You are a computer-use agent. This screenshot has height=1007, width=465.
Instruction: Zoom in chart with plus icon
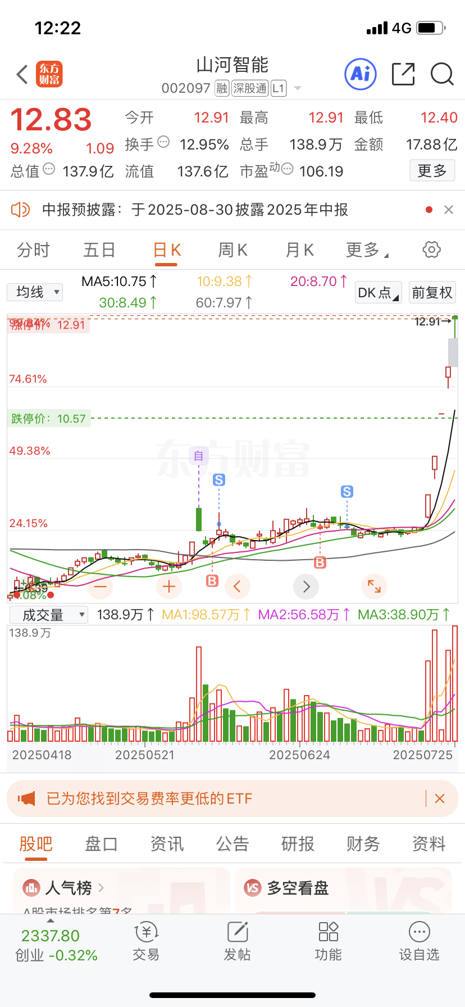tap(169, 587)
